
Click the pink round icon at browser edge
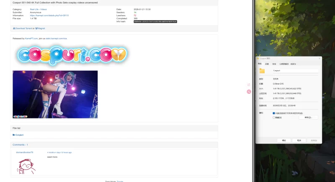(249, 92)
